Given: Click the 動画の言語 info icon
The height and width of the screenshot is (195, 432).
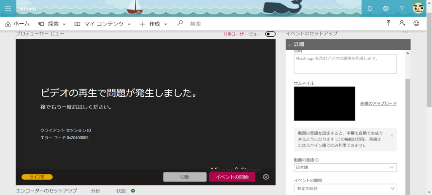Looking at the screenshot, I should click(x=317, y=160).
